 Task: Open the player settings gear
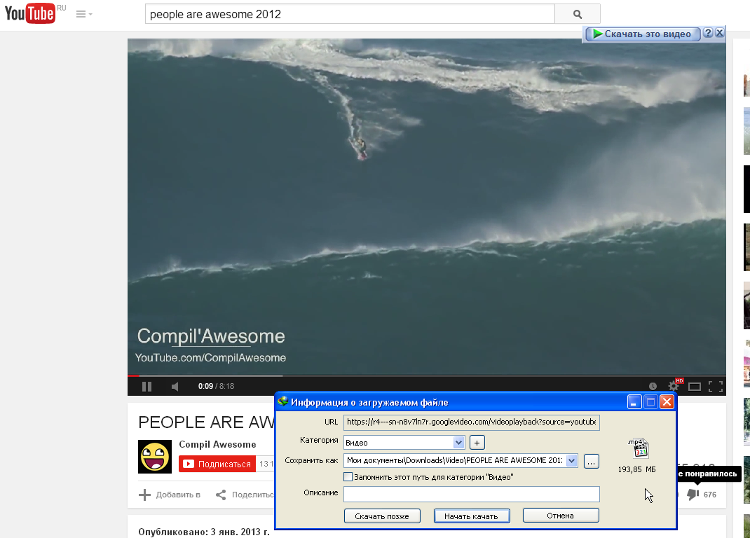(x=674, y=386)
